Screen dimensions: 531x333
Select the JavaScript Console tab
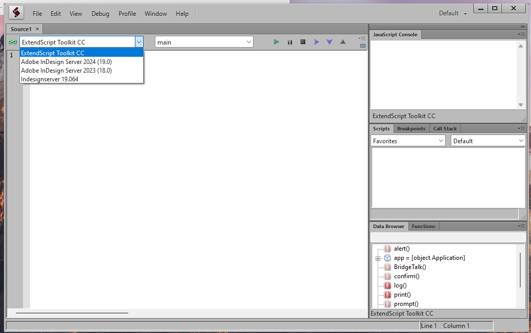395,35
